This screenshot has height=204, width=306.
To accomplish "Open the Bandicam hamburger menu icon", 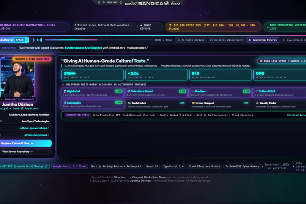I will [x=99, y=2].
